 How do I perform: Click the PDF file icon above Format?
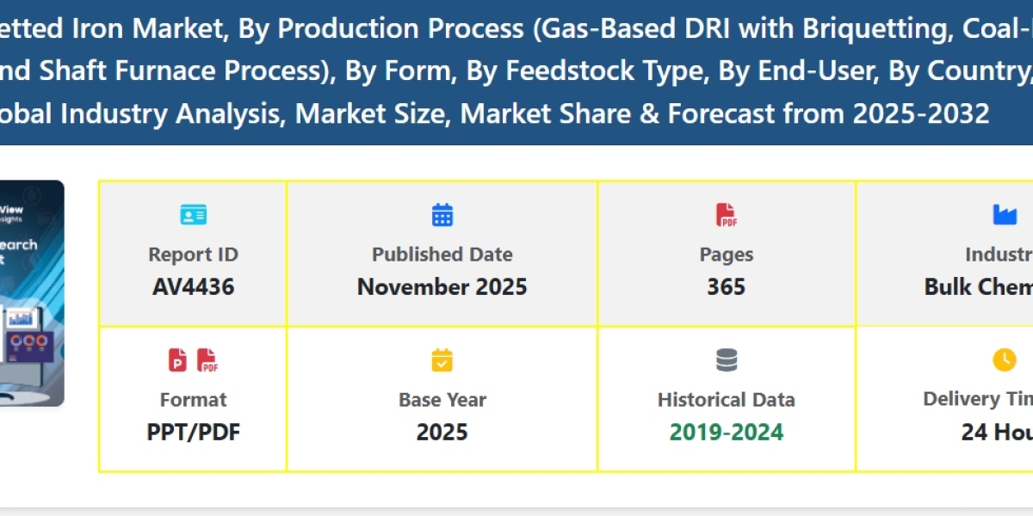(x=207, y=359)
